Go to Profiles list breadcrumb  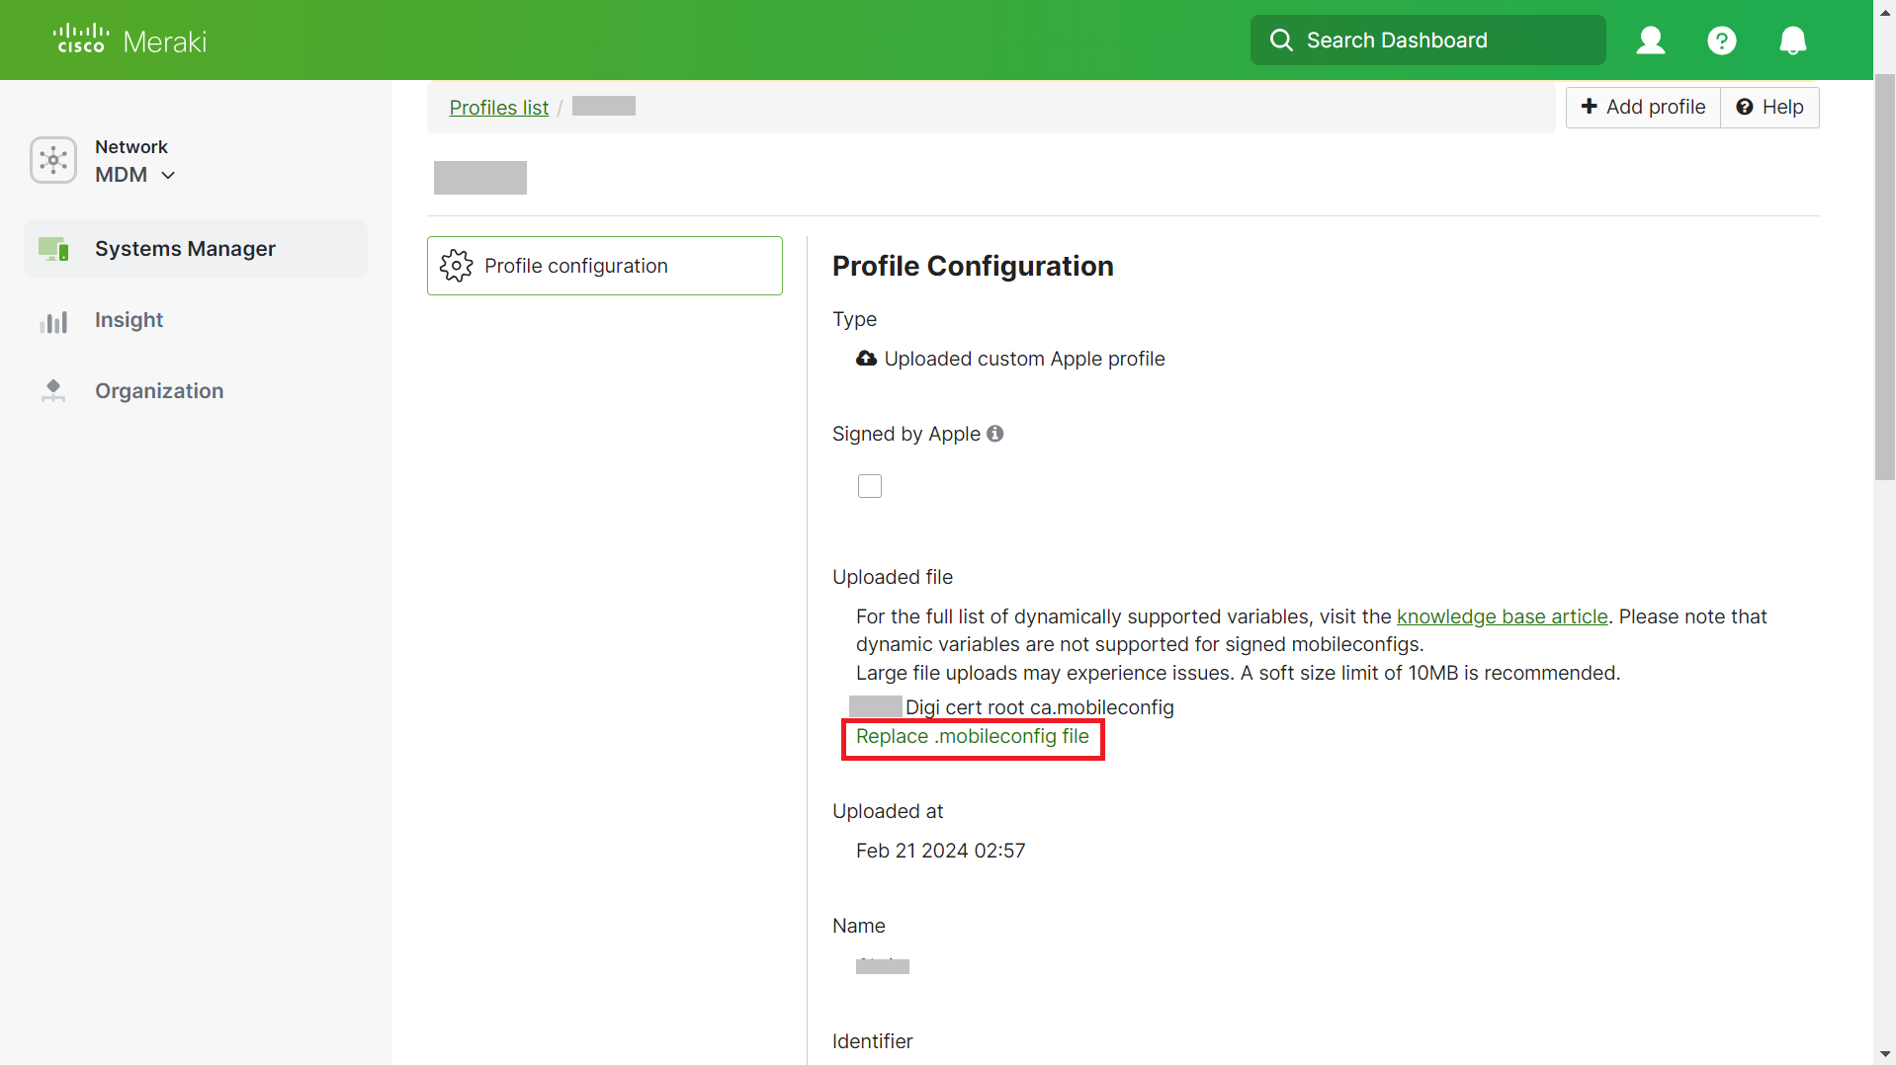pyautogui.click(x=498, y=108)
